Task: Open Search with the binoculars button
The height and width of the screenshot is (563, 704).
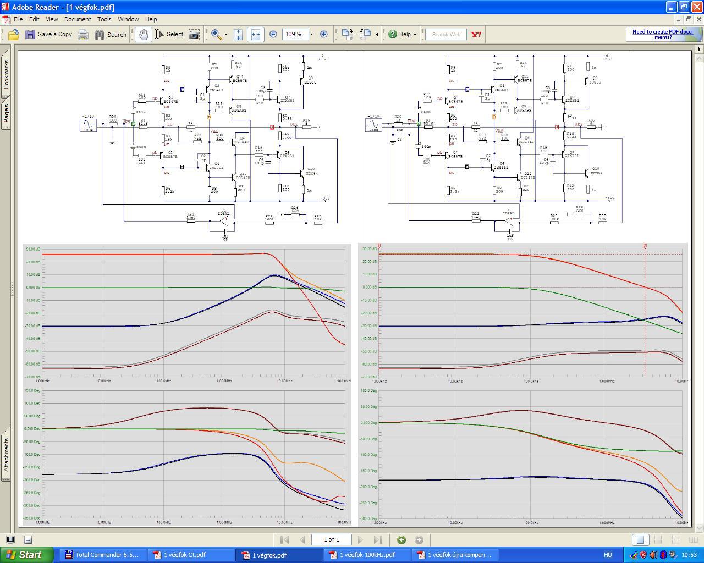Action: pos(111,34)
